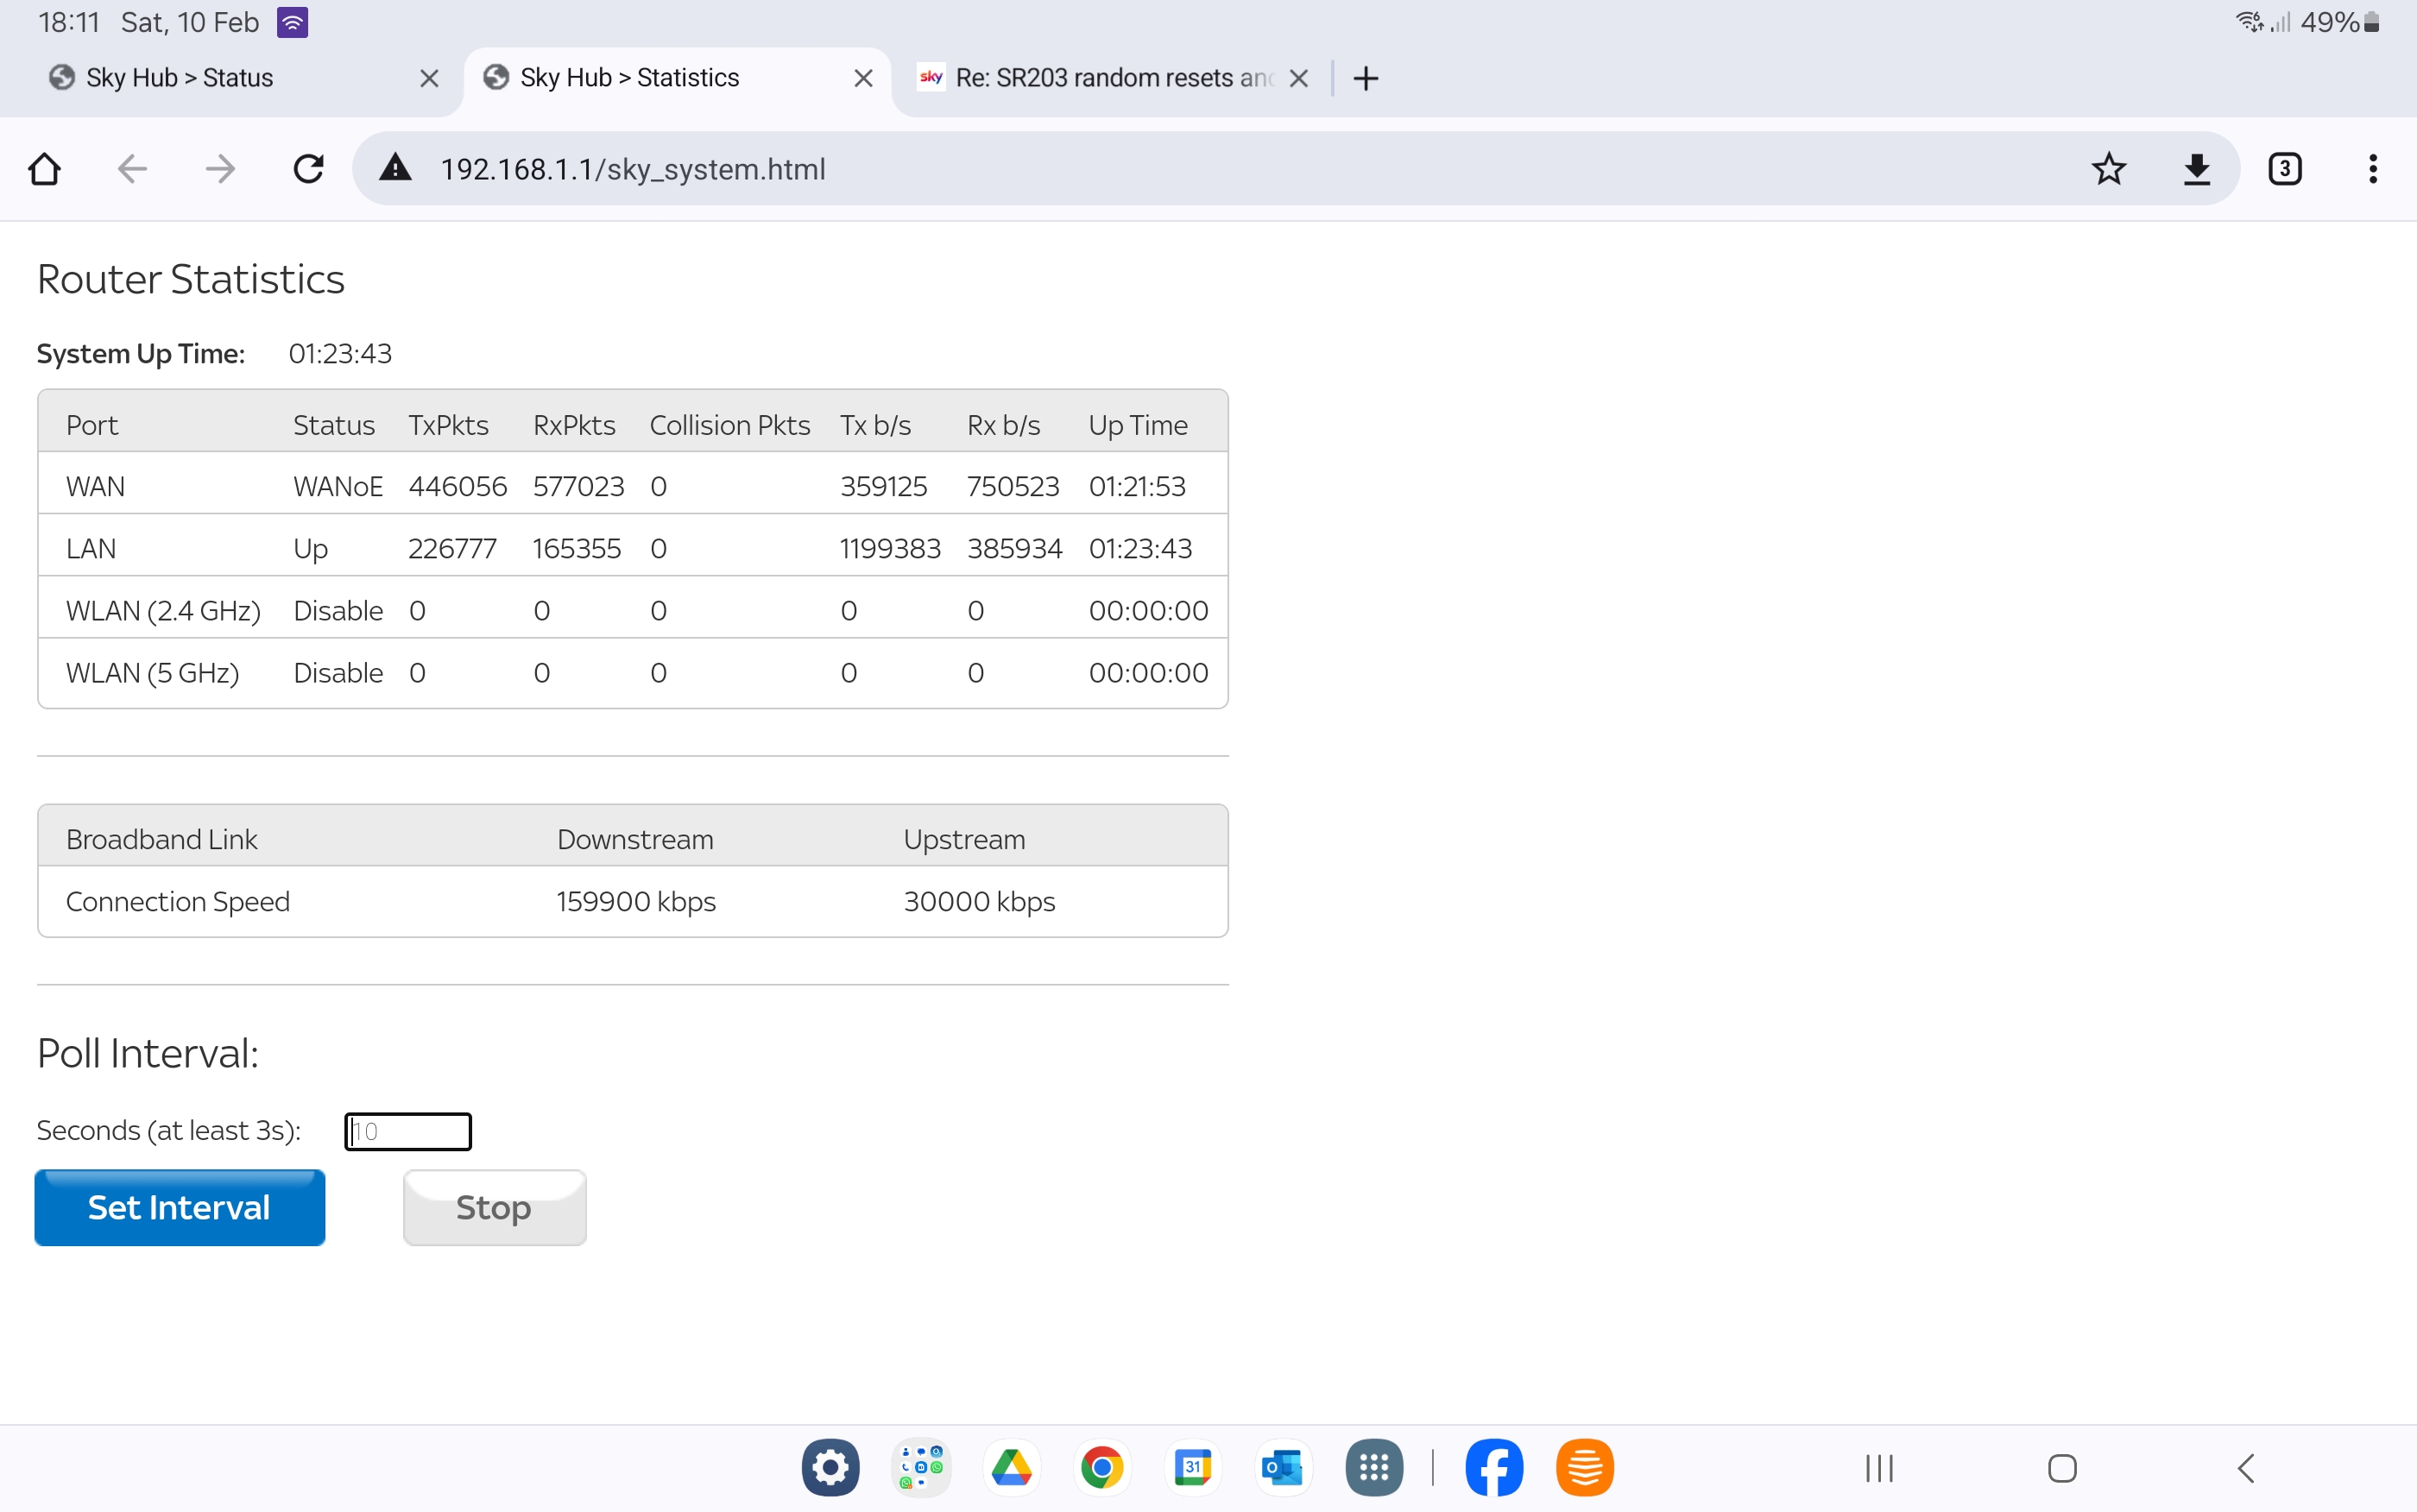Go back using the browser back arrow

pyautogui.click(x=132, y=169)
